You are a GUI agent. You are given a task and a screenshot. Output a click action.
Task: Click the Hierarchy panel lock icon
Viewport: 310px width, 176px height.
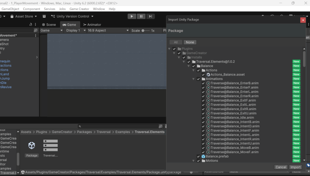pos(31,25)
